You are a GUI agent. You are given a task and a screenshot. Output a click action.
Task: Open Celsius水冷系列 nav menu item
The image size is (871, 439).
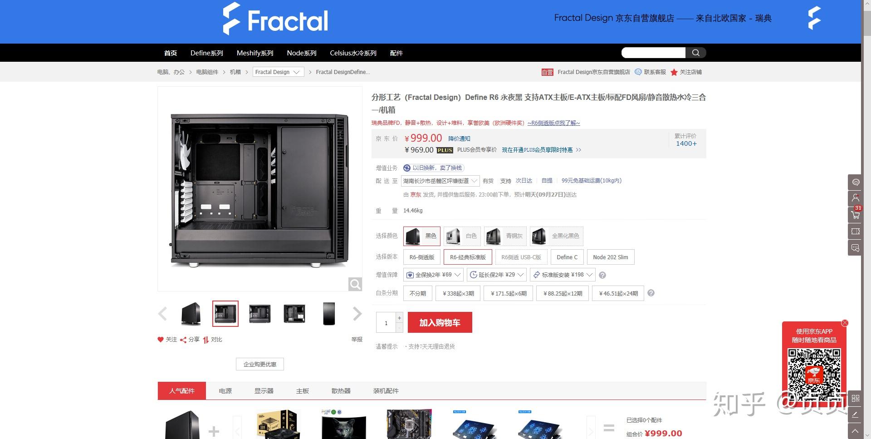pos(353,53)
